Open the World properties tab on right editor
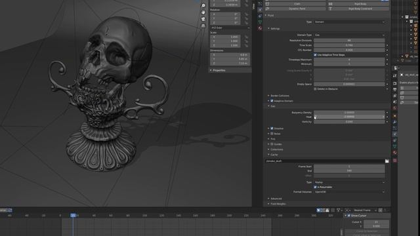The image size is (420, 236). click(x=395, y=108)
